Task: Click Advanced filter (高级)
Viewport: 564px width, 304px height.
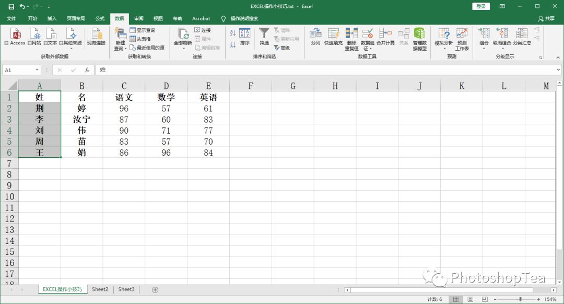Action: tap(282, 48)
